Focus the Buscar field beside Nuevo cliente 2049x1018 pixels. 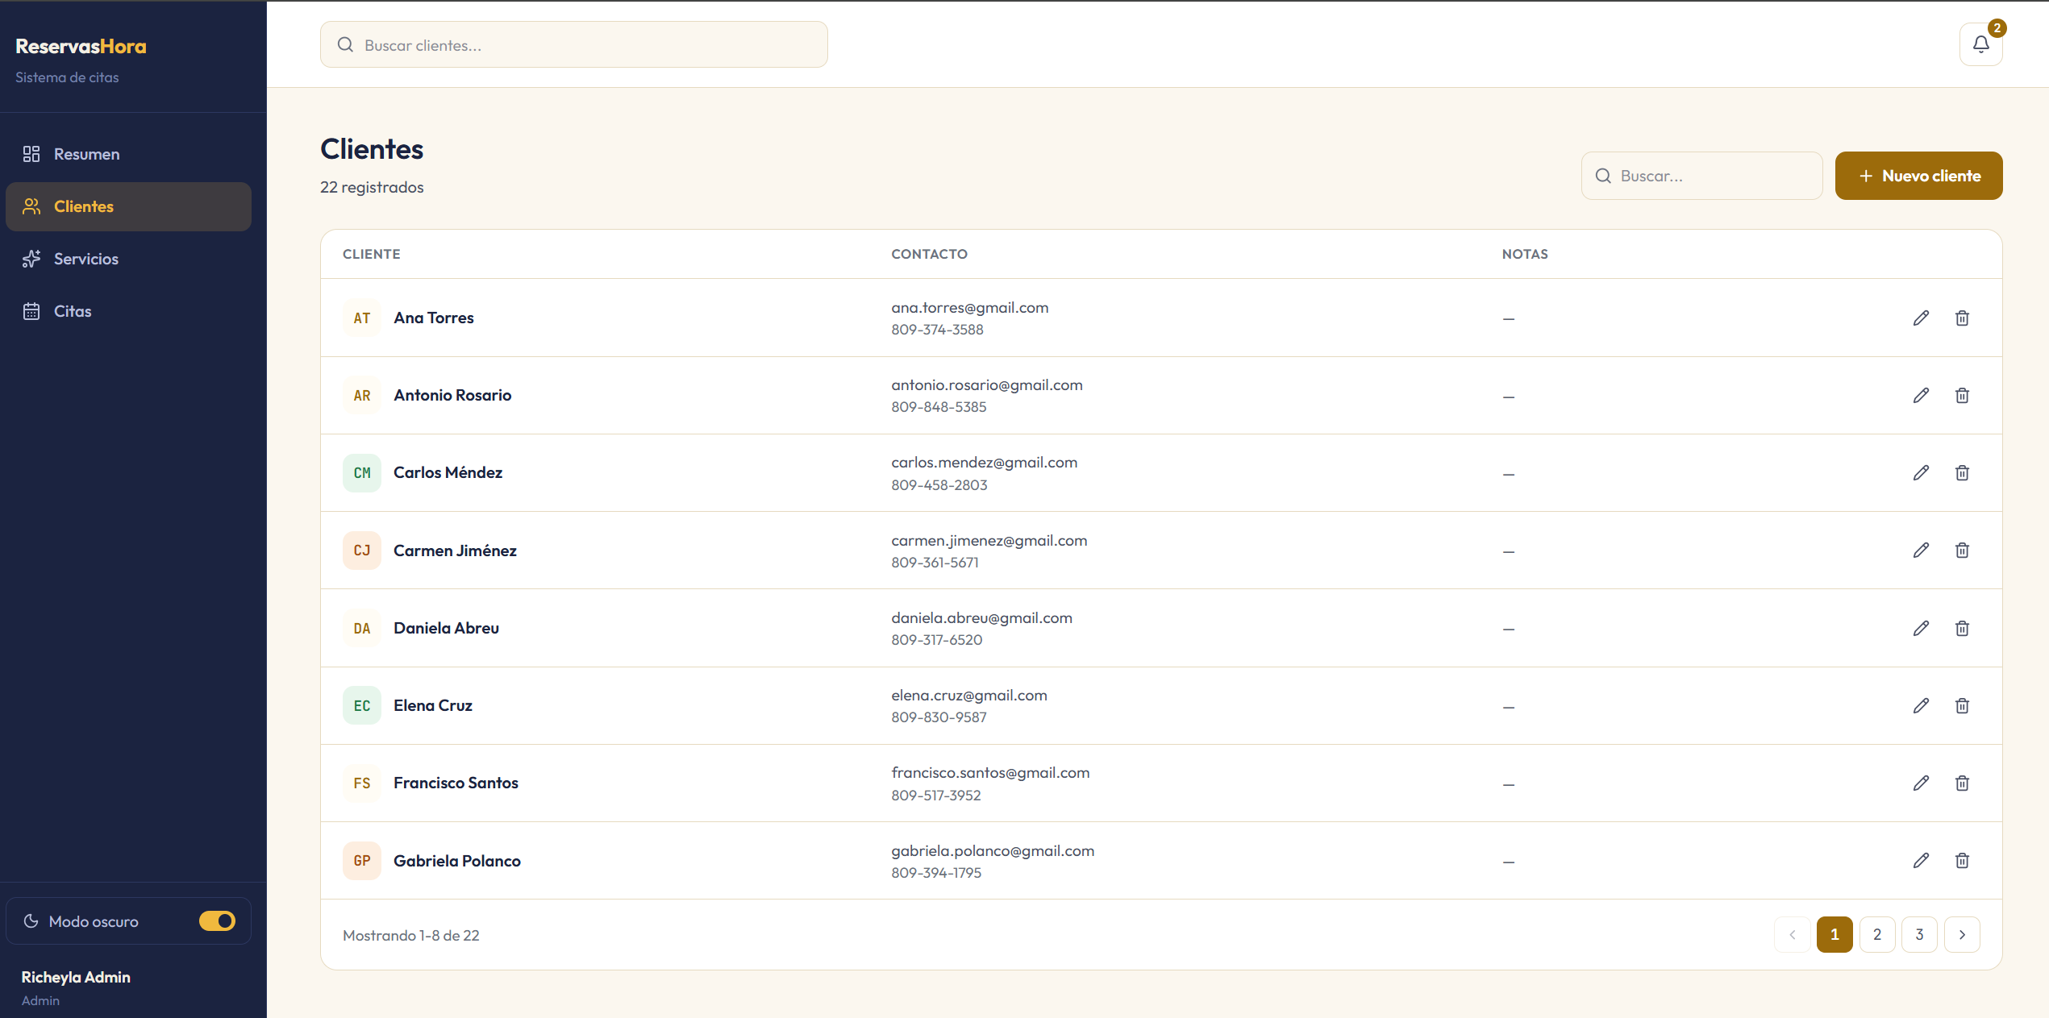[1701, 176]
